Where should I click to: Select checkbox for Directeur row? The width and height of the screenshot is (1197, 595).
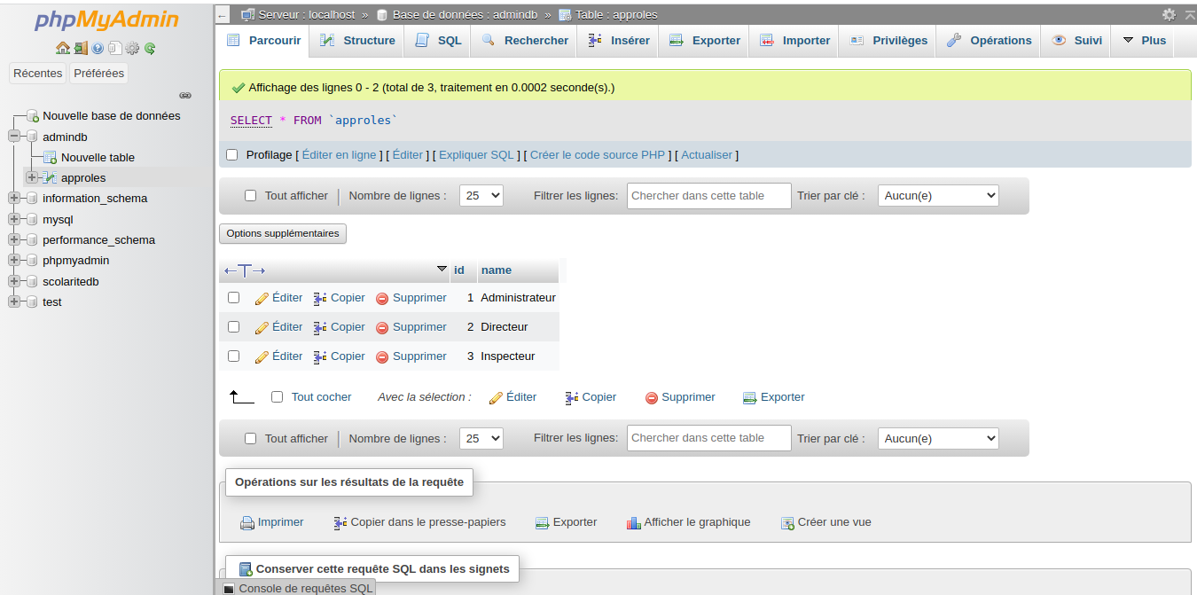click(234, 327)
